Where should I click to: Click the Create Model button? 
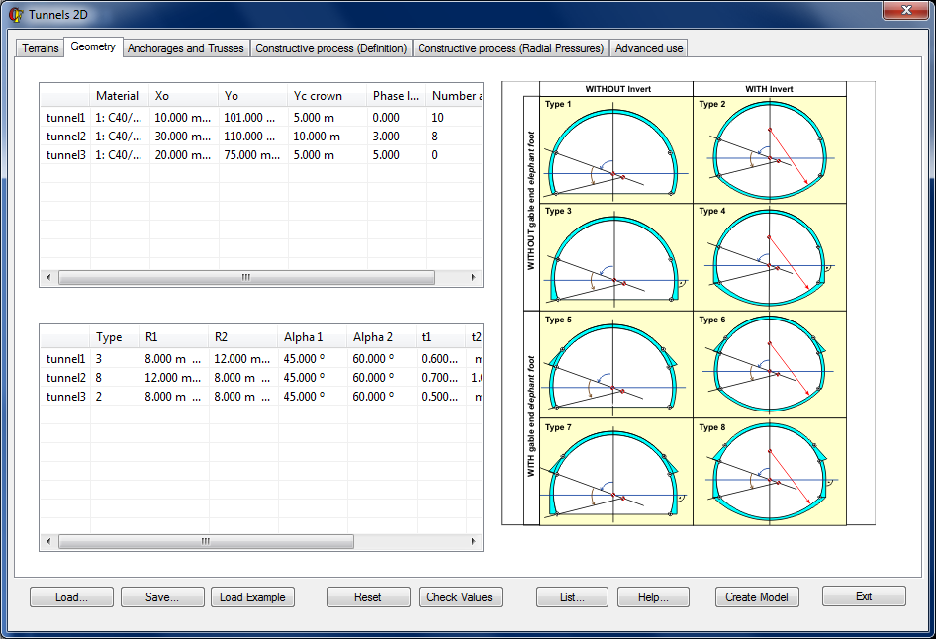[x=756, y=597]
